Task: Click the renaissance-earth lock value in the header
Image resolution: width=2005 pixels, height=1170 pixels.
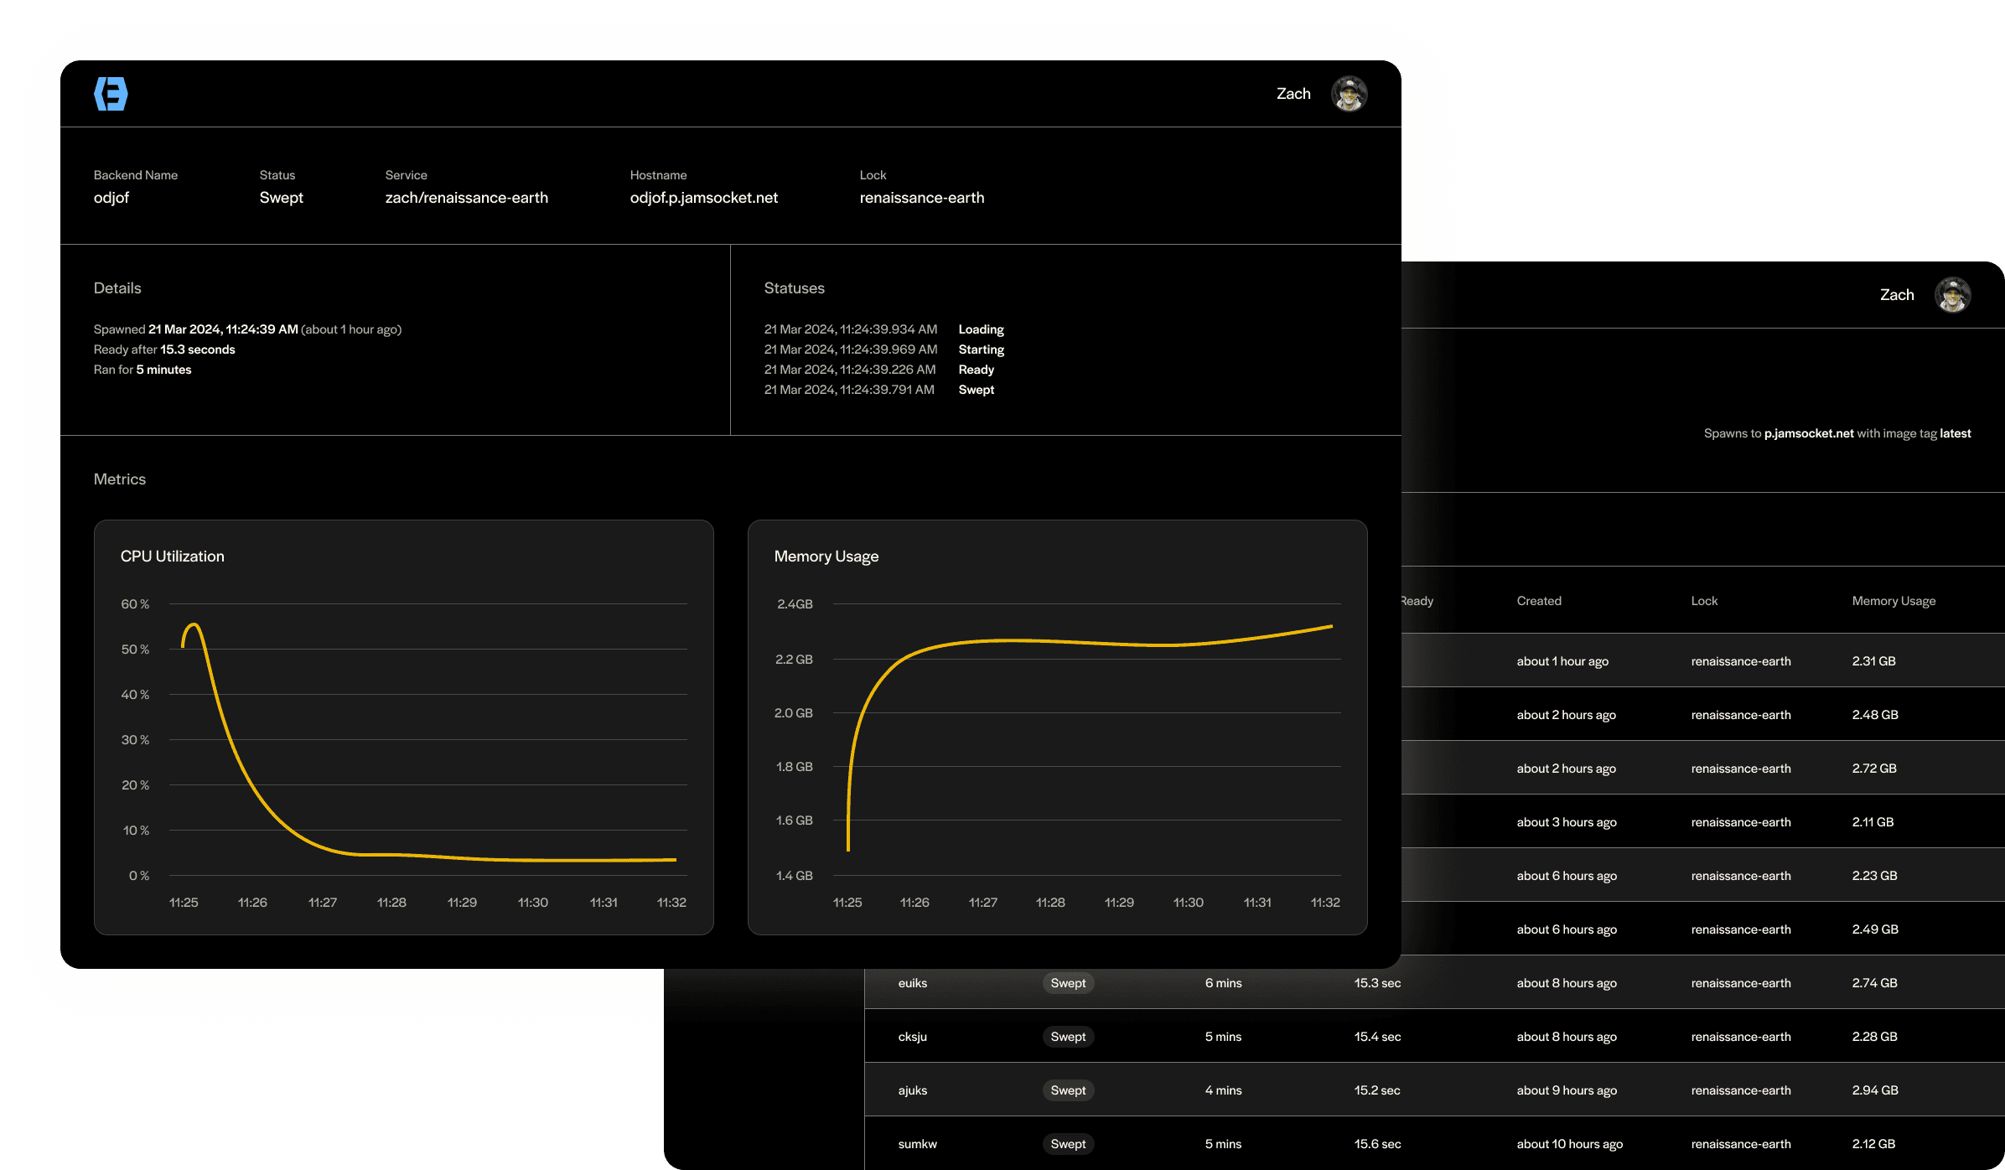Action: tap(921, 198)
